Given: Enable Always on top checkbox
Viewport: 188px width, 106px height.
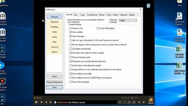Looking at the screenshot, I should [70, 28].
